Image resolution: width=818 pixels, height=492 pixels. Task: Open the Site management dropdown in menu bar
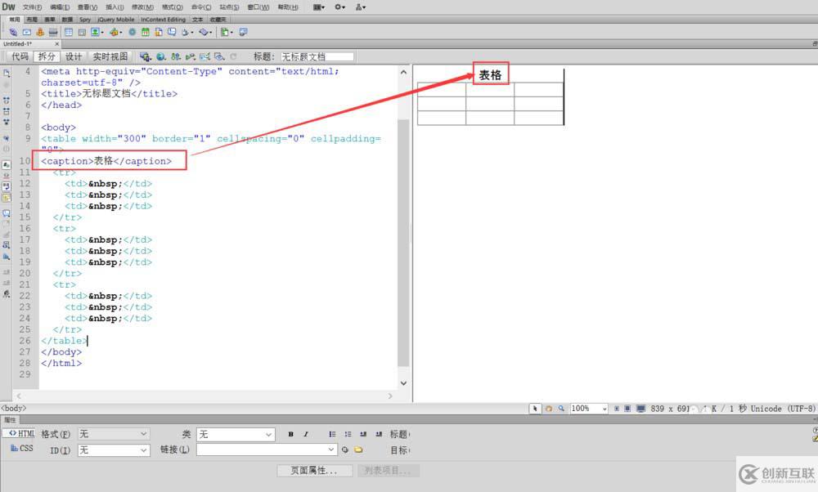pyautogui.click(x=361, y=7)
